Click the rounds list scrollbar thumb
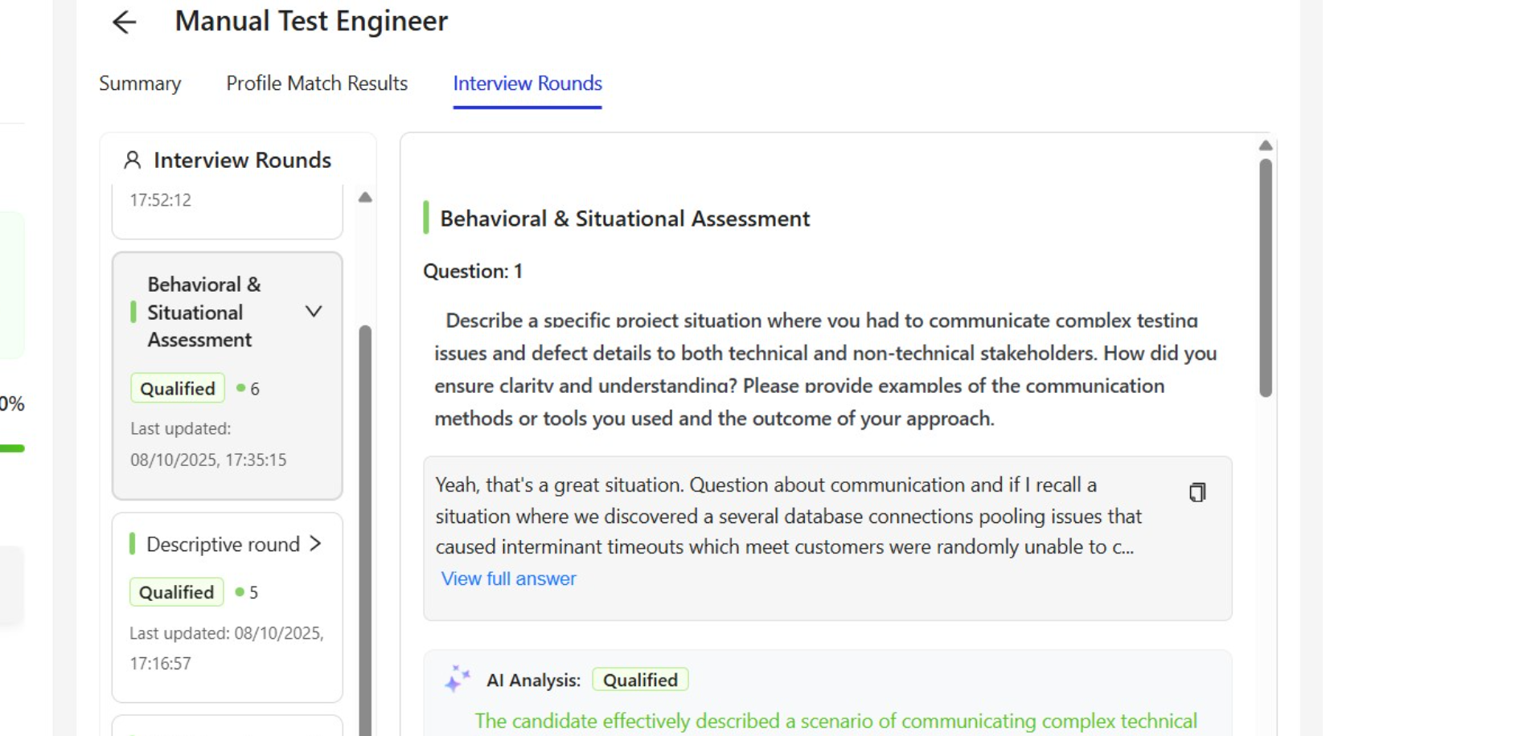The width and height of the screenshot is (1531, 736). point(365,522)
